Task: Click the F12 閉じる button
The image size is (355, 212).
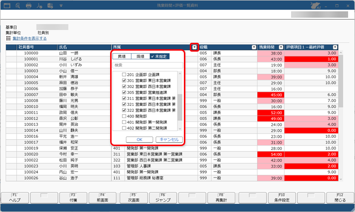Action: [340, 198]
